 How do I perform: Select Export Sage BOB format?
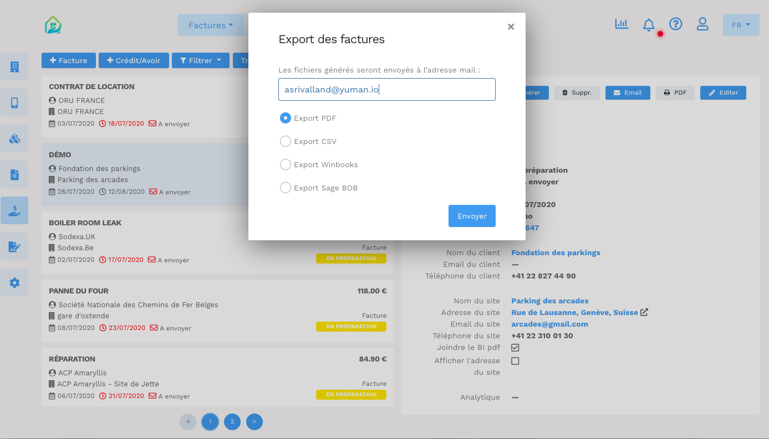pos(285,188)
